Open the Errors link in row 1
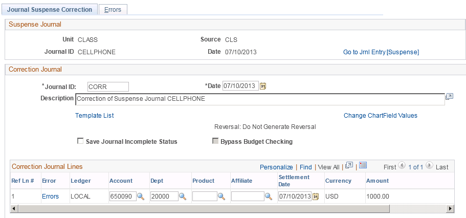This screenshot has width=466, height=218. [x=50, y=197]
